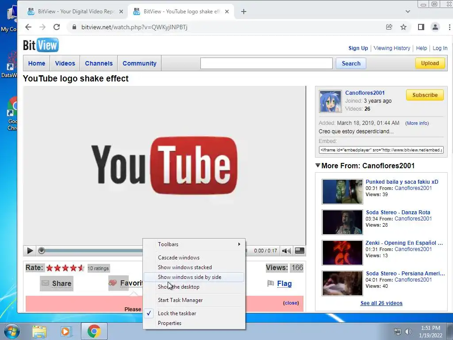Rate the video with the fifth star
Image resolution: width=453 pixels, height=340 pixels.
click(x=81, y=268)
